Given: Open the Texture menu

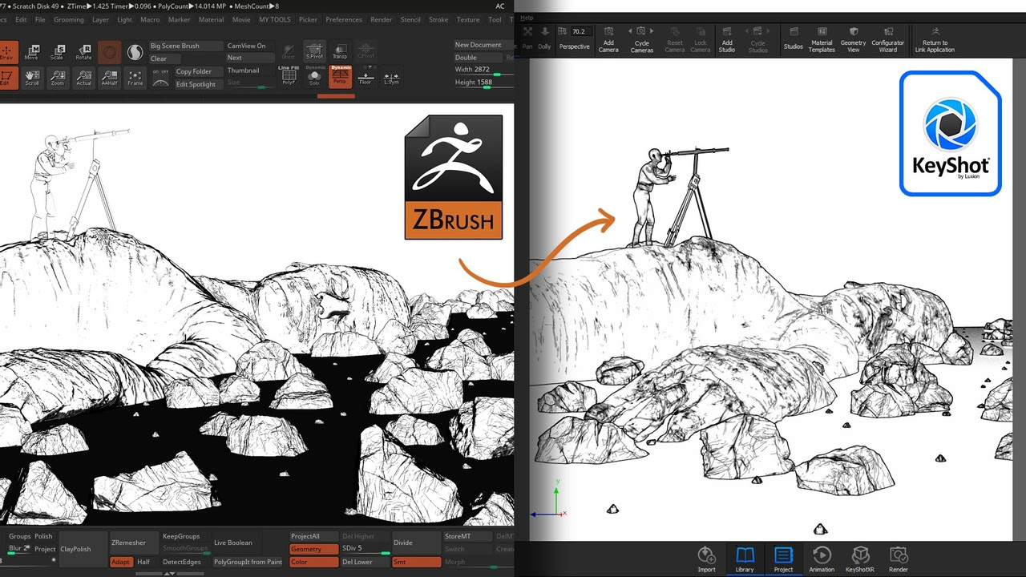Looking at the screenshot, I should tap(468, 19).
